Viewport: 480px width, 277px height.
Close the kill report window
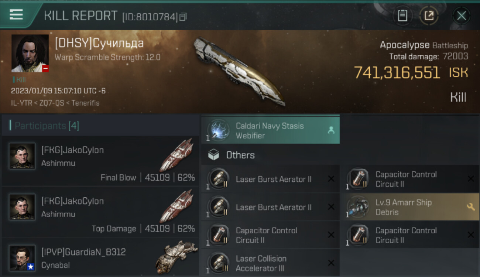tap(461, 16)
